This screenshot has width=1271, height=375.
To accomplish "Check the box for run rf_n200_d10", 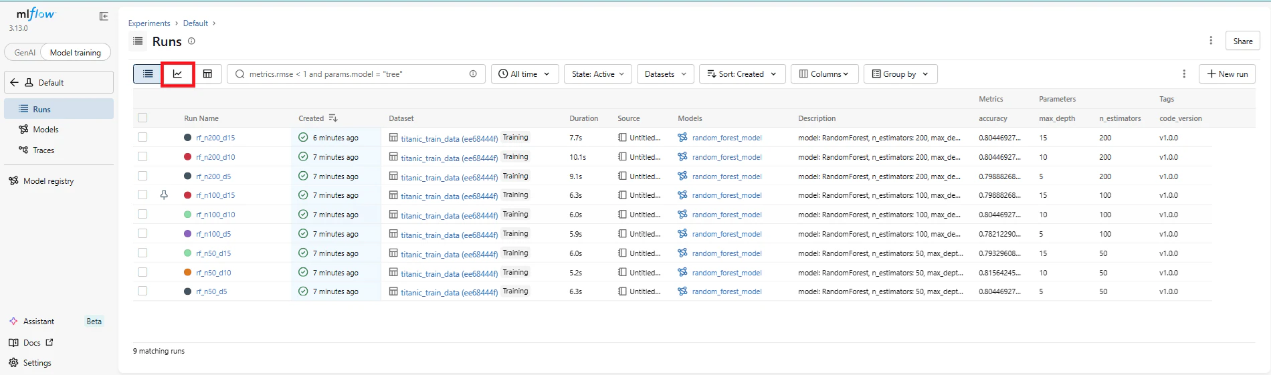I will click(x=142, y=156).
